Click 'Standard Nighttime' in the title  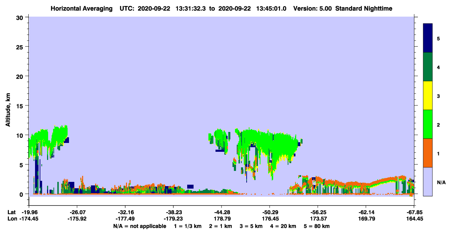(x=364, y=8)
